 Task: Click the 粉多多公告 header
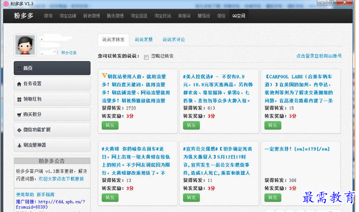click(x=52, y=161)
